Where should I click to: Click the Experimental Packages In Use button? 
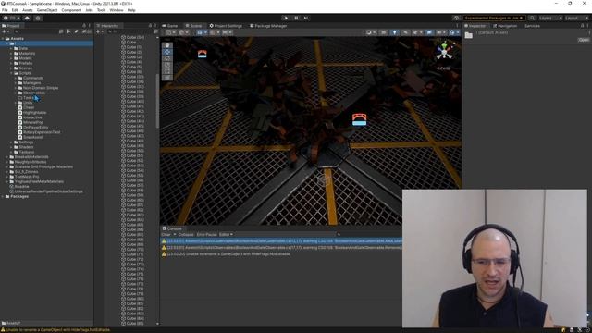(x=494, y=18)
